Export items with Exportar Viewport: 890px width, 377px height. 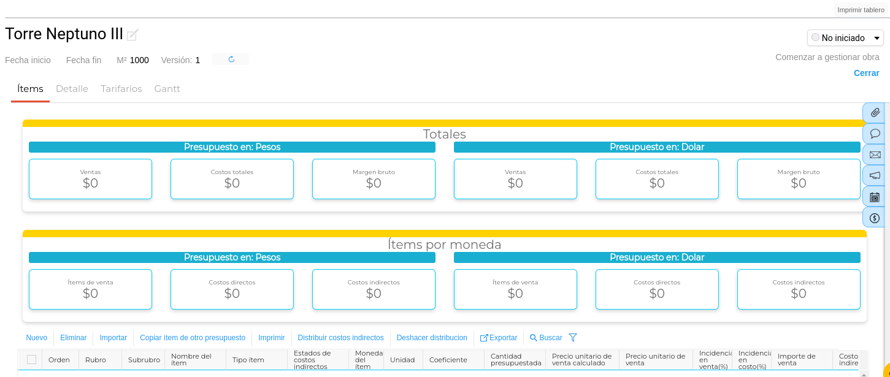coord(499,338)
